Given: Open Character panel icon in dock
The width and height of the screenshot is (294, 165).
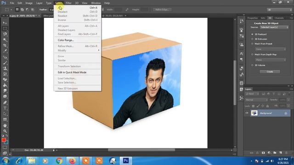Looking at the screenshot, I should (x=242, y=54).
